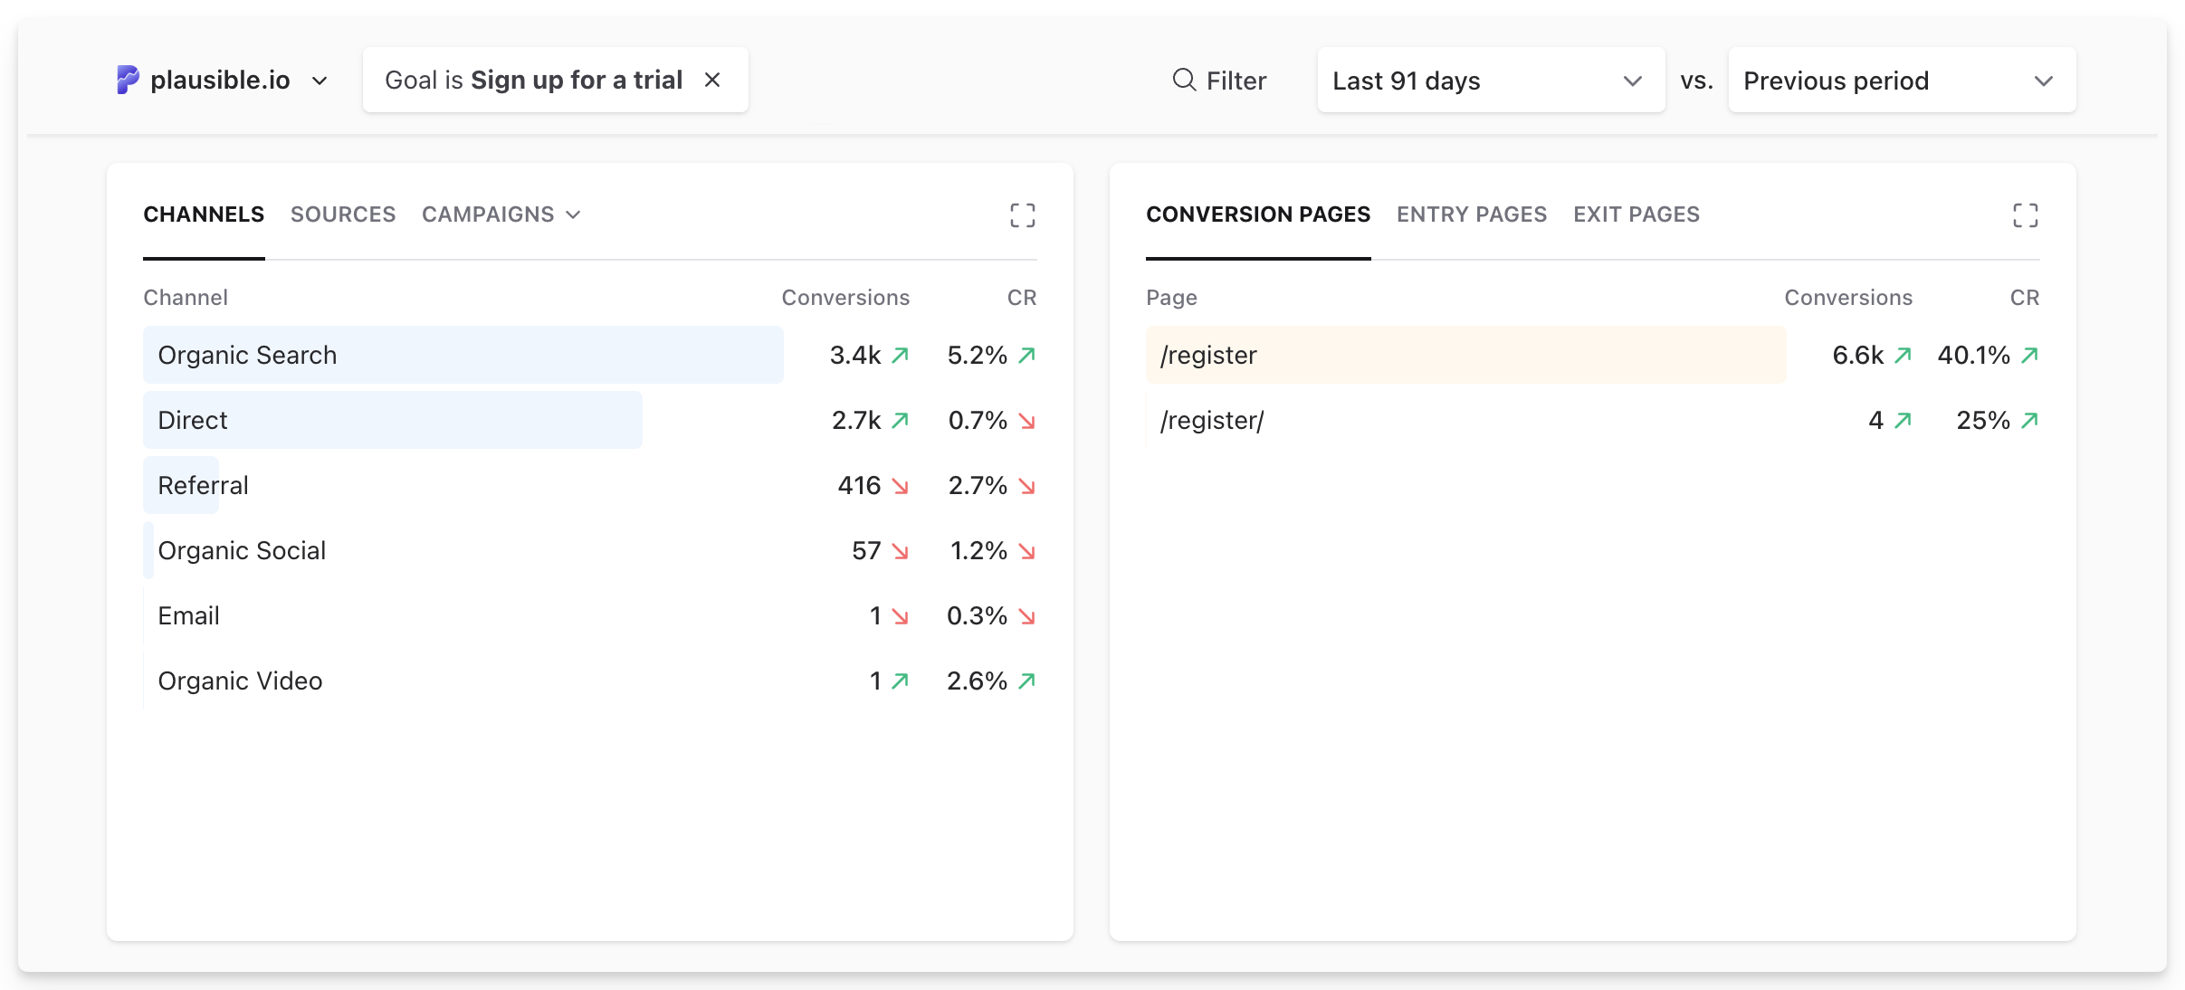Expand the Conversion Pages panel to fullscreen
Image resolution: width=2185 pixels, height=990 pixels.
[x=2026, y=214]
